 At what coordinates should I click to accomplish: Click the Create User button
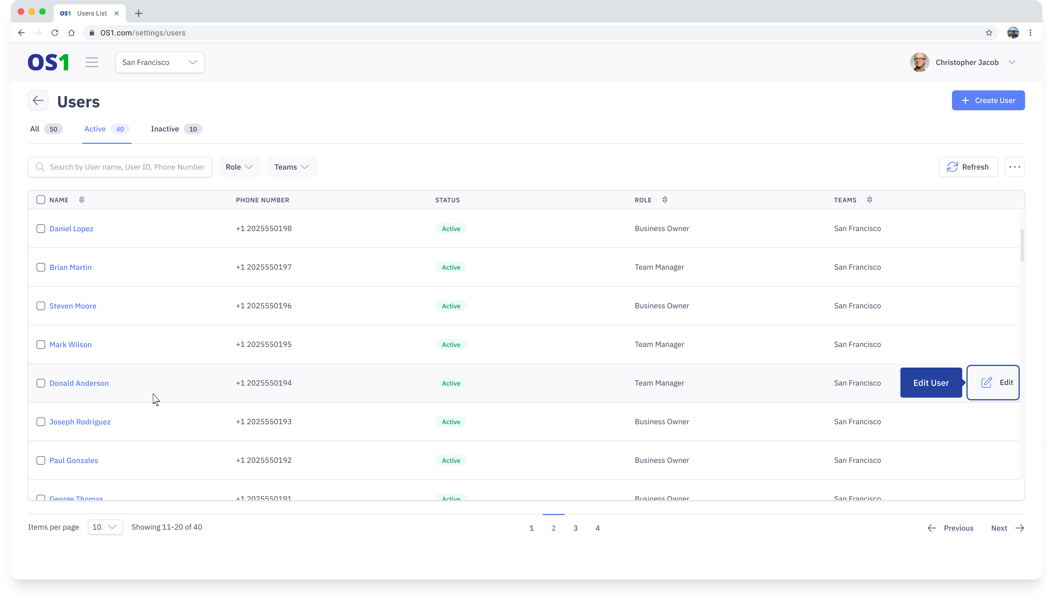click(988, 100)
